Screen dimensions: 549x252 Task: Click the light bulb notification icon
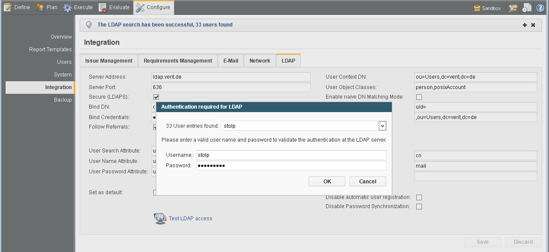[x=89, y=25]
